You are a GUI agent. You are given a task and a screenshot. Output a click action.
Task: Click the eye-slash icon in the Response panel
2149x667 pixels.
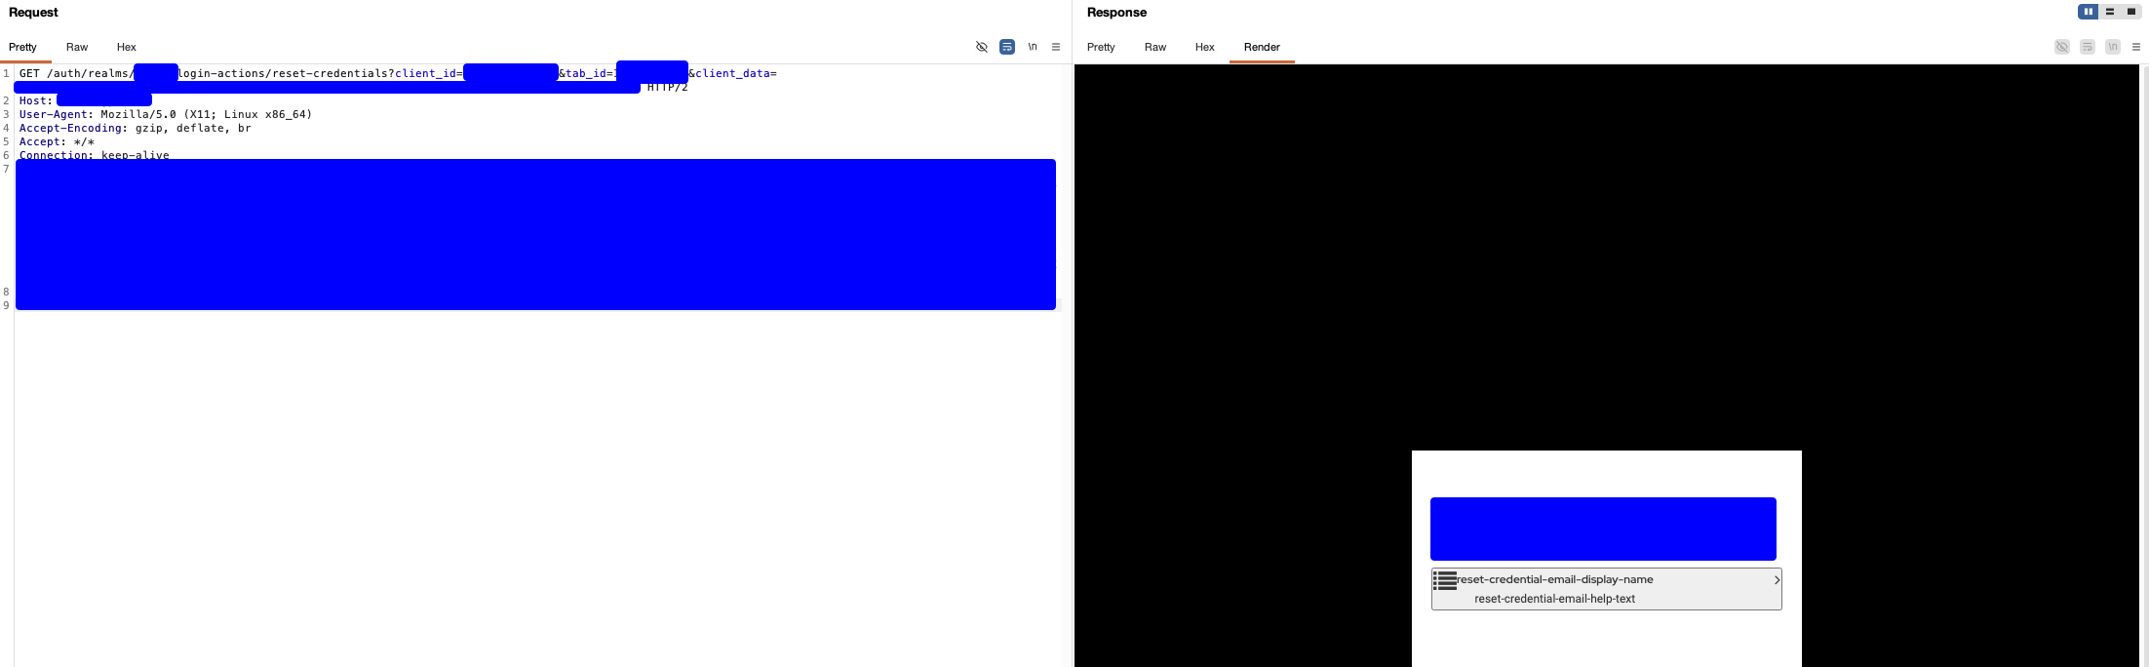2062,47
